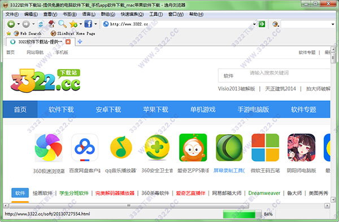Open the address bar URL dropdown
The image size is (339, 222).
254,24
